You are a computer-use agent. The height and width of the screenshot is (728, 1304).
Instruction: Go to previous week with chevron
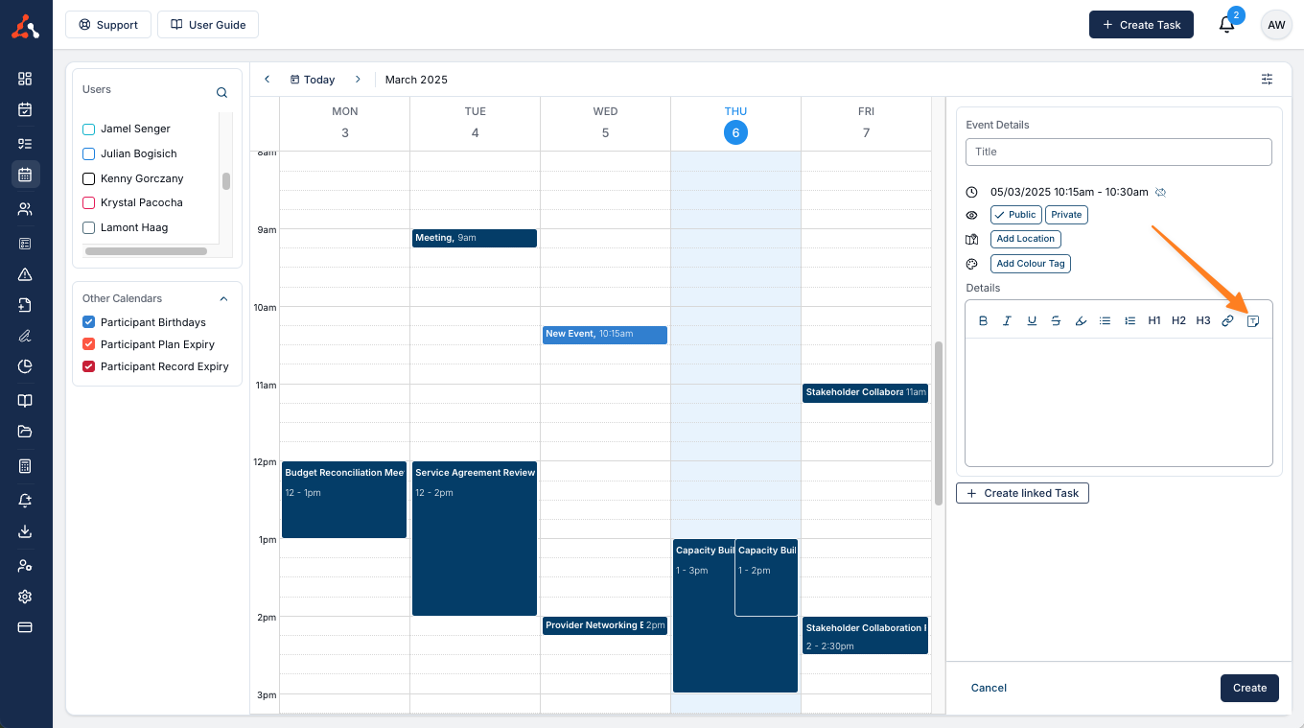click(268, 80)
